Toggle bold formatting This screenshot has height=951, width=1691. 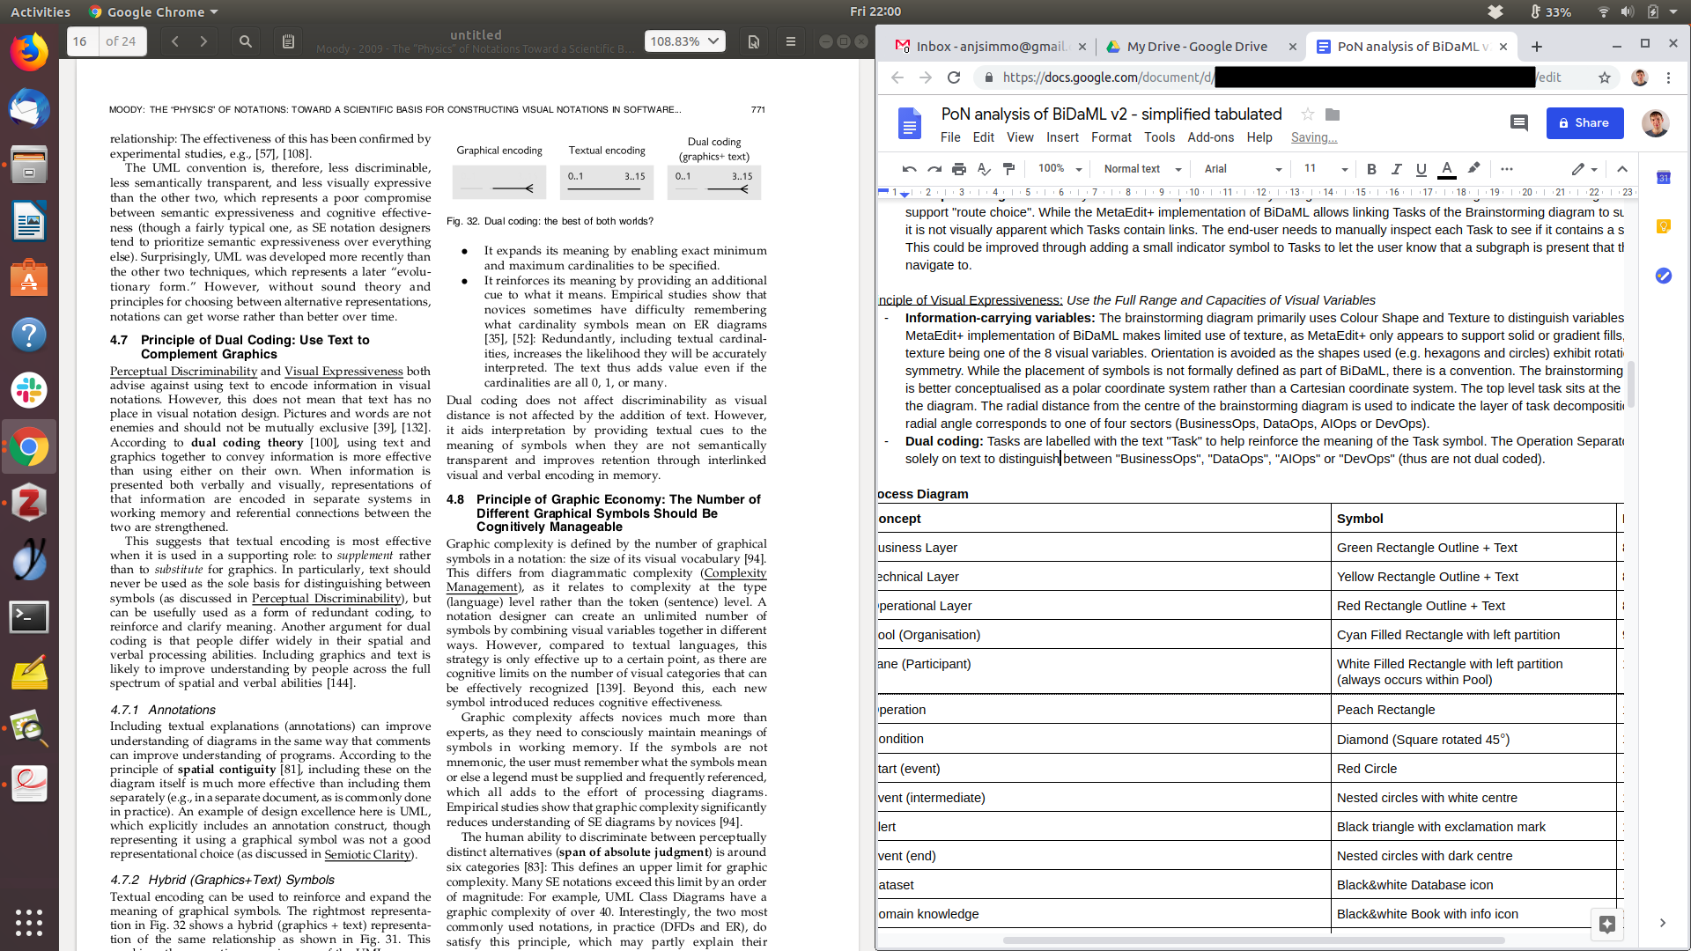pos(1371,169)
